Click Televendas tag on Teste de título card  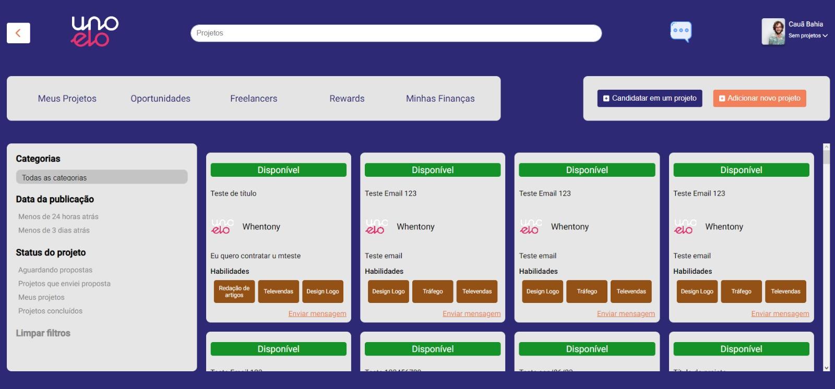click(279, 291)
